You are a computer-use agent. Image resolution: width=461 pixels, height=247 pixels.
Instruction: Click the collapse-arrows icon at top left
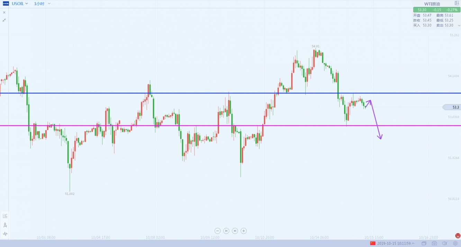pyautogui.click(x=4, y=20)
